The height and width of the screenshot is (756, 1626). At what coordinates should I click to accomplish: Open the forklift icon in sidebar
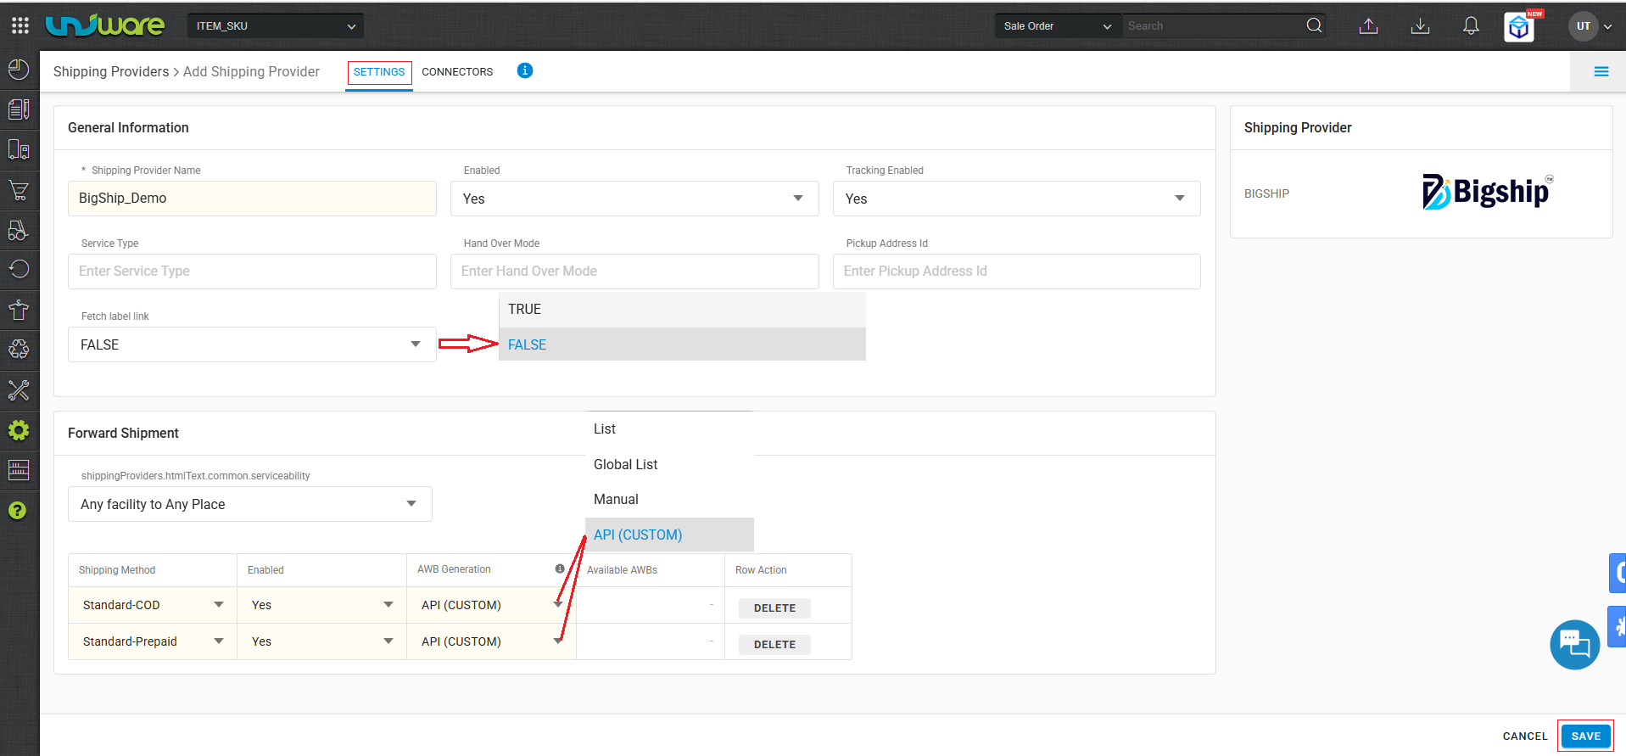[19, 230]
